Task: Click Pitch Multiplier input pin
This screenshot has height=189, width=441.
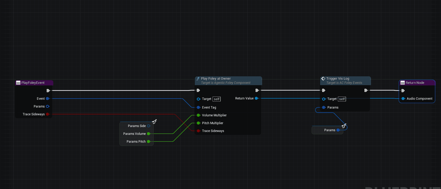Action: point(198,123)
